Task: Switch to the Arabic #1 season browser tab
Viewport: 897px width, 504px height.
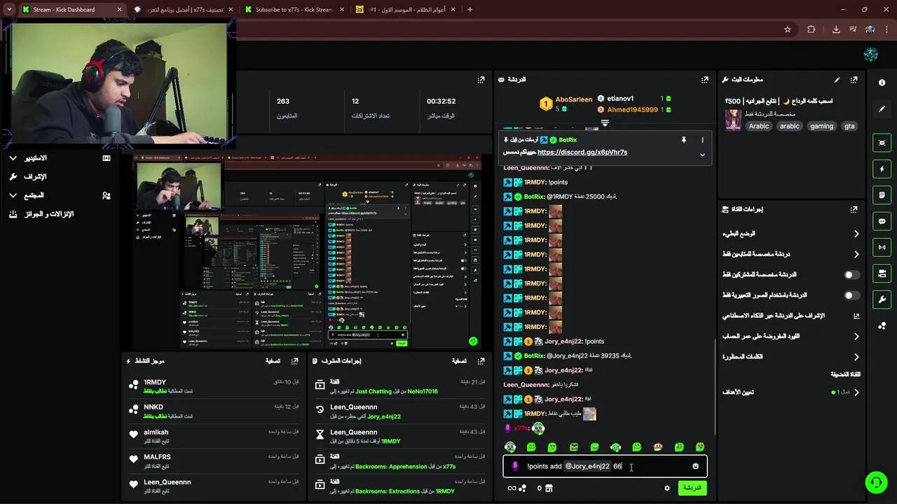Action: click(x=405, y=10)
